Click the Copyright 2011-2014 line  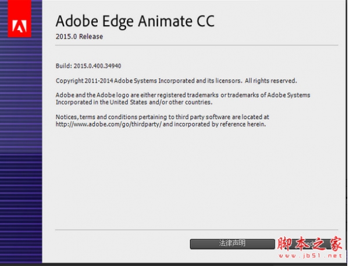[x=145, y=81]
